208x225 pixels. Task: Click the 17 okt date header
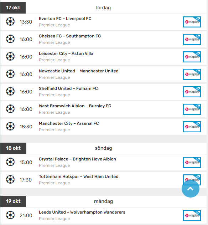(13, 8)
